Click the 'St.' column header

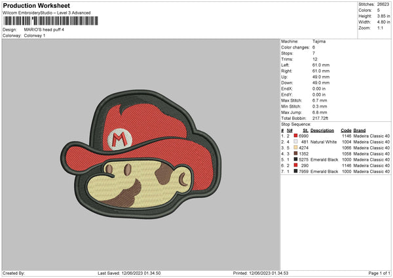tap(305, 130)
